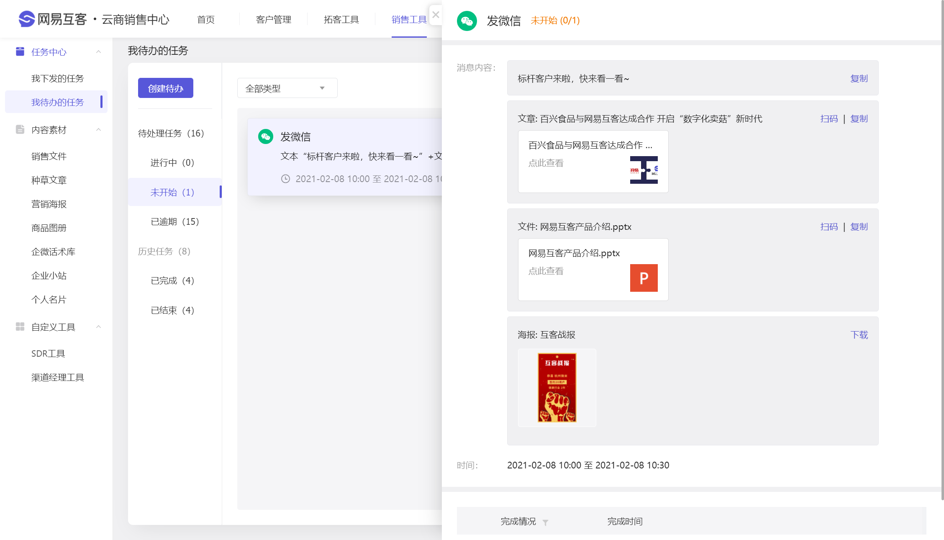This screenshot has height=540, width=944.
Task: Open the 拓客工具 tab
Action: point(341,19)
